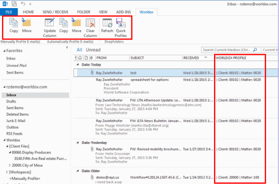The width and height of the screenshot is (279, 184).
Task: Select the Inbox folder under rzdemo@worldox.com
Action: [x=35, y=95]
